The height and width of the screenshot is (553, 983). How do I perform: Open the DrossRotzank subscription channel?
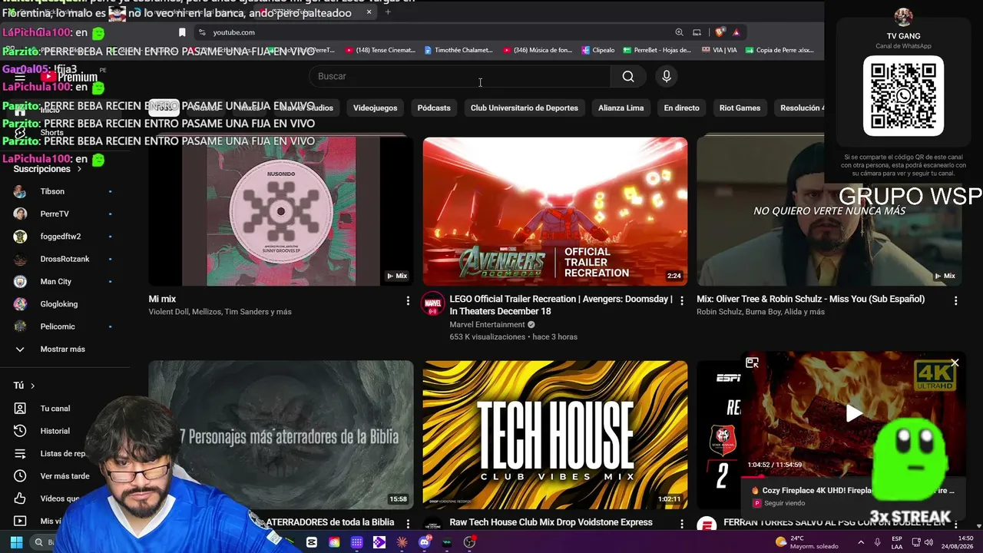point(65,259)
